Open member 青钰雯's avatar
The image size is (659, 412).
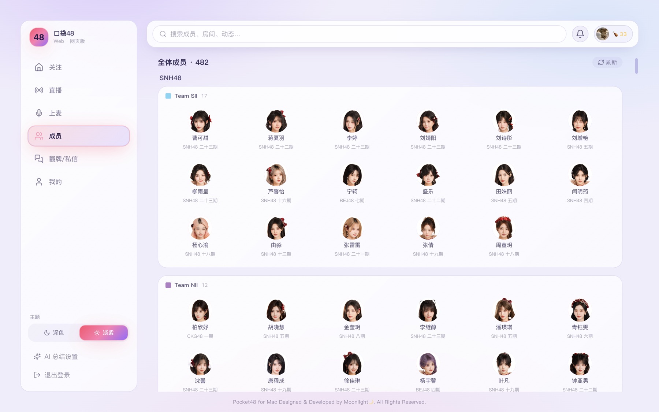[580, 311]
